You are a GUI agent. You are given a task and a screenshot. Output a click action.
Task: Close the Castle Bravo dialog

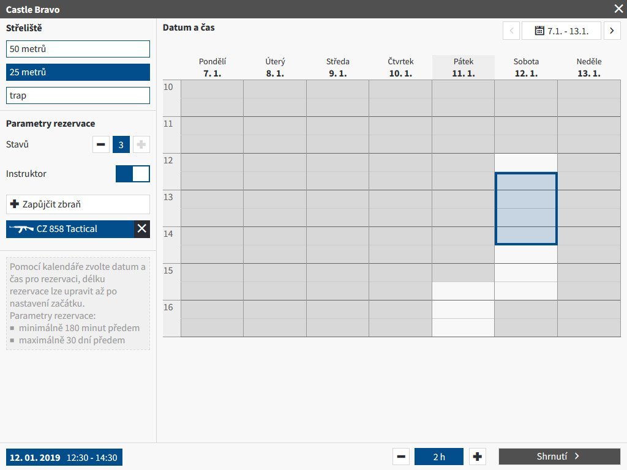[x=618, y=9]
